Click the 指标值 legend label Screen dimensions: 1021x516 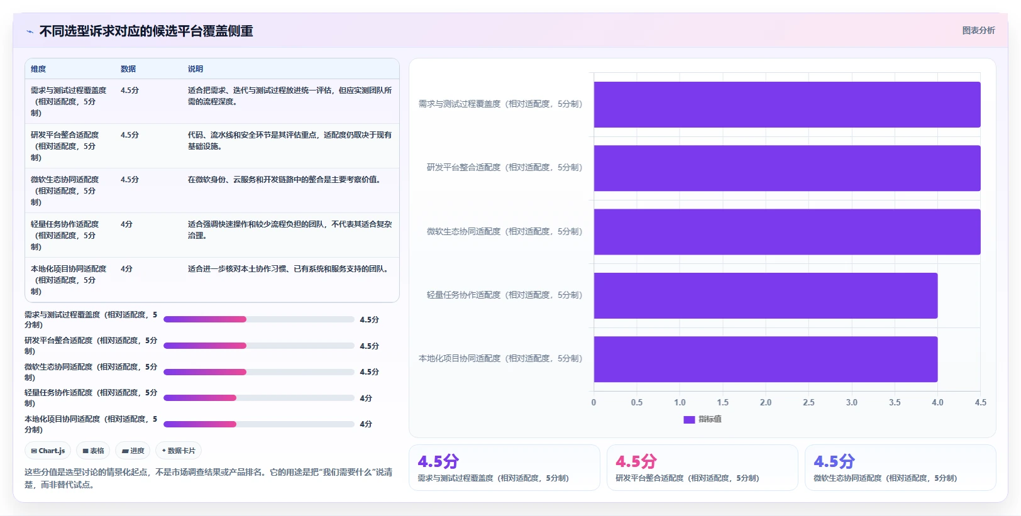(x=710, y=420)
